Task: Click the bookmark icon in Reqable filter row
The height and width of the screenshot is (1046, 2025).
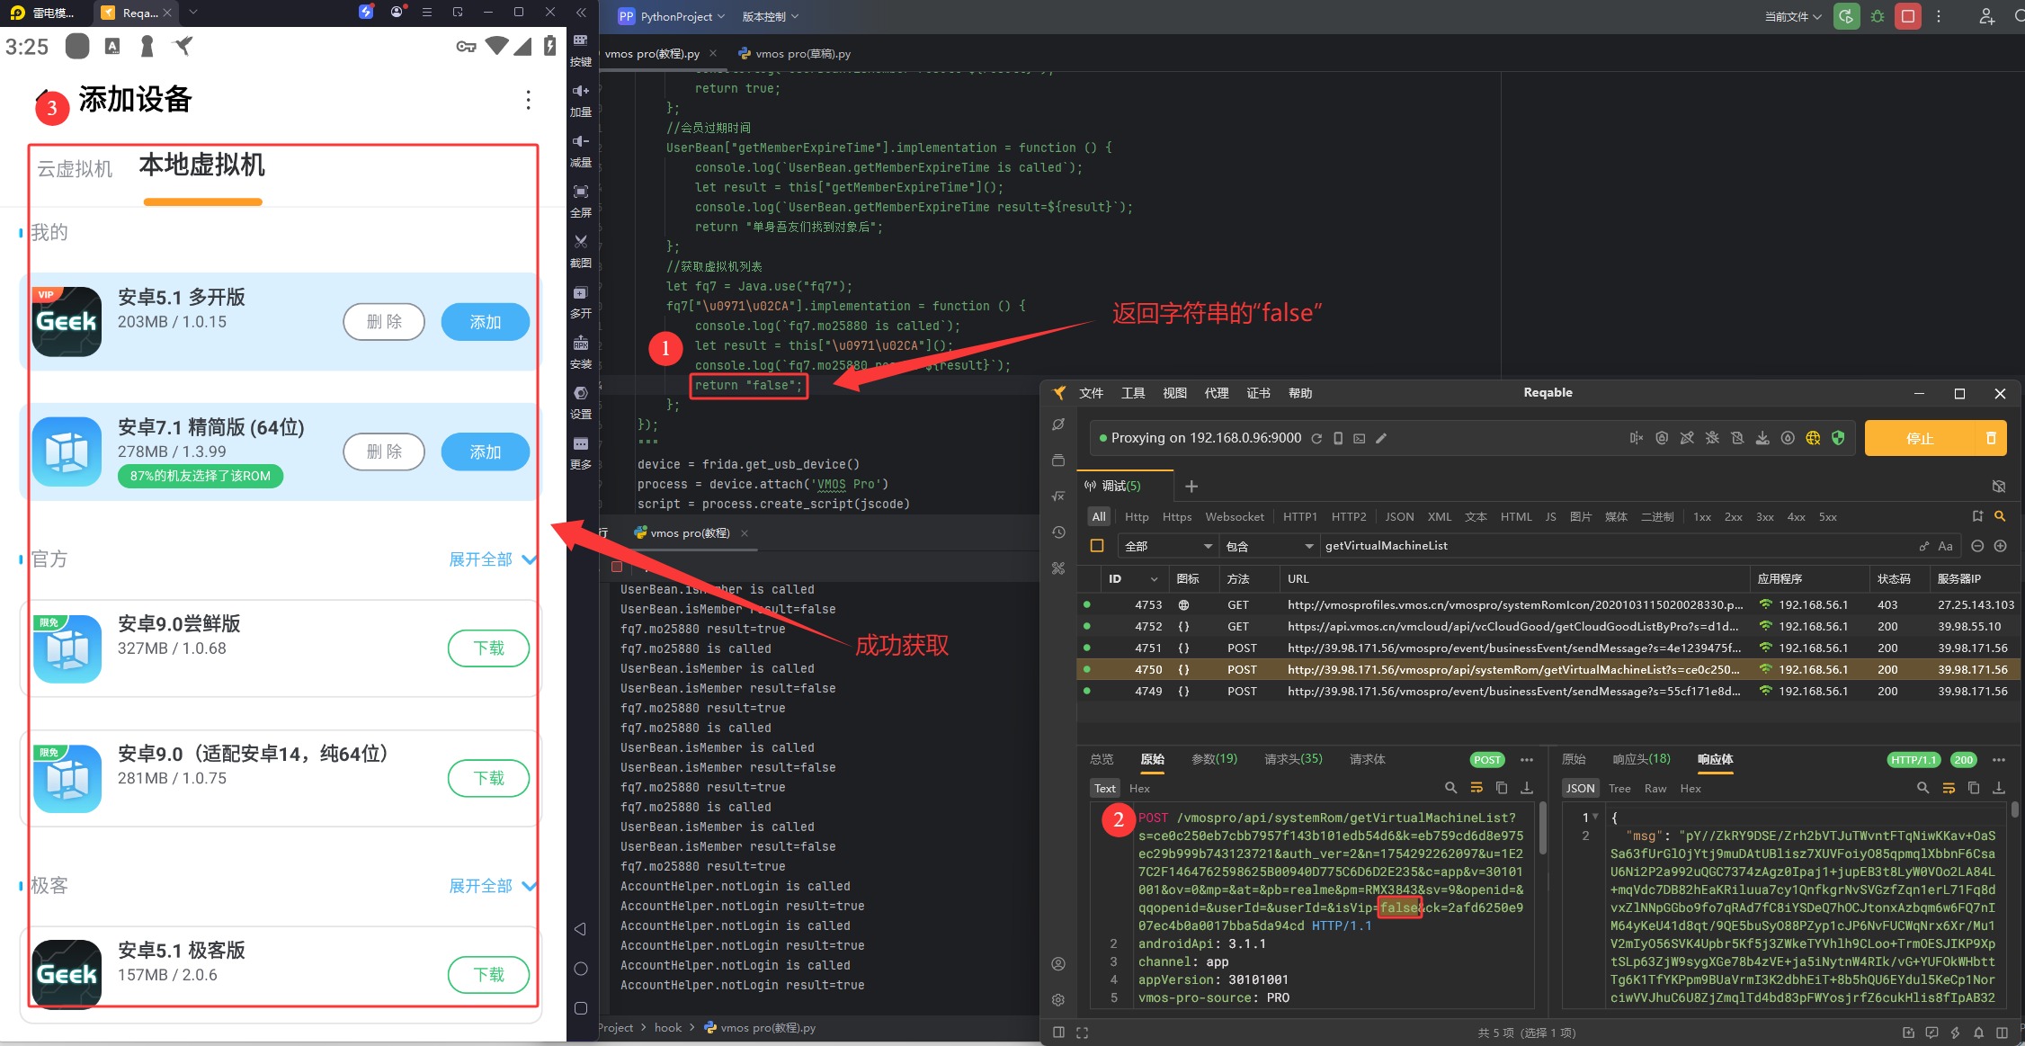Action: 1977,516
